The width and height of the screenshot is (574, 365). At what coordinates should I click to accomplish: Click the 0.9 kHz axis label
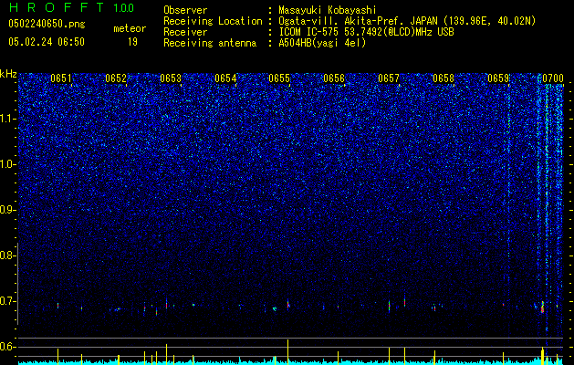pyautogui.click(x=7, y=210)
